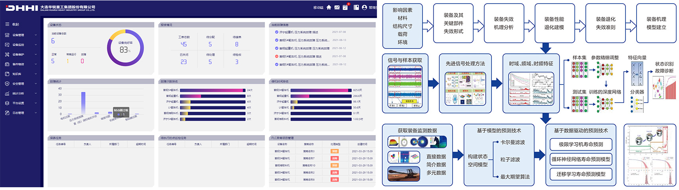This screenshot has width=679, height=190.
Task: Expand the 设备监控 menu chevron
Action: tap(36, 45)
